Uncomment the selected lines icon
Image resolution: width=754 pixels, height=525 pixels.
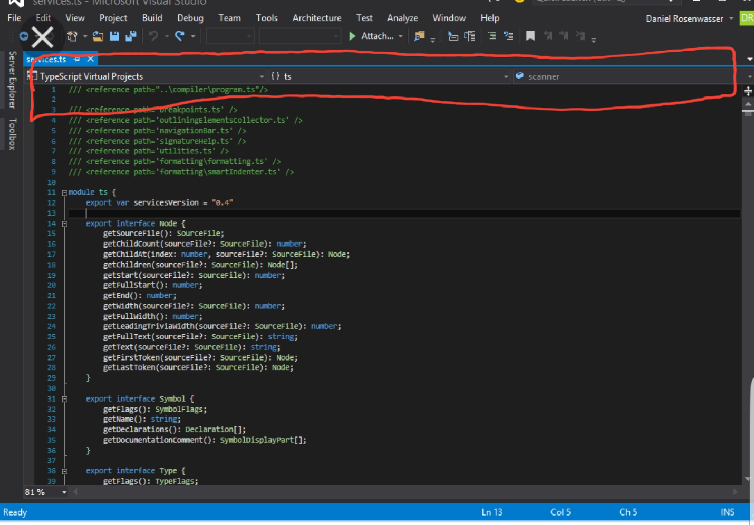(x=508, y=36)
